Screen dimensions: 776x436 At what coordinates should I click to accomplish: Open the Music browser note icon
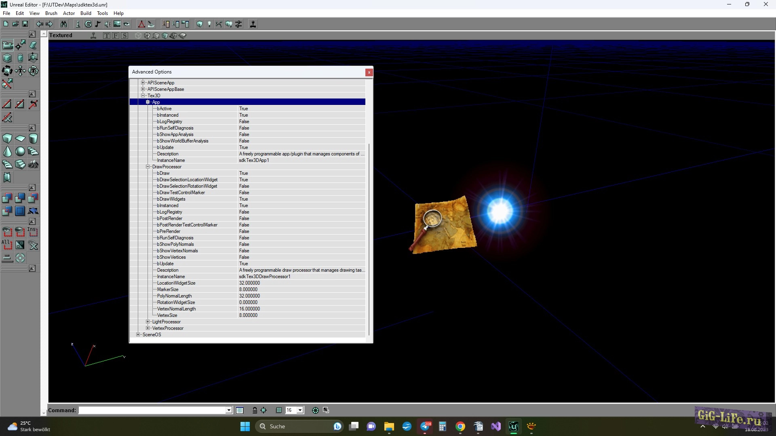(x=98, y=24)
